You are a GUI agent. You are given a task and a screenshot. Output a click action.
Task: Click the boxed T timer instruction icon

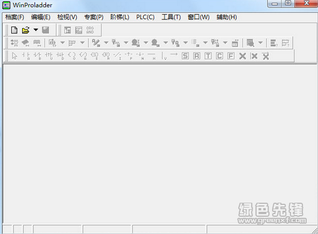click(208, 56)
